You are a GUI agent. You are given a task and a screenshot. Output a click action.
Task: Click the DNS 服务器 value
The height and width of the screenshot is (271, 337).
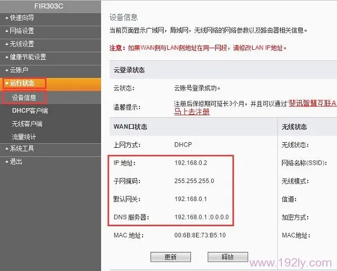pos(202,217)
